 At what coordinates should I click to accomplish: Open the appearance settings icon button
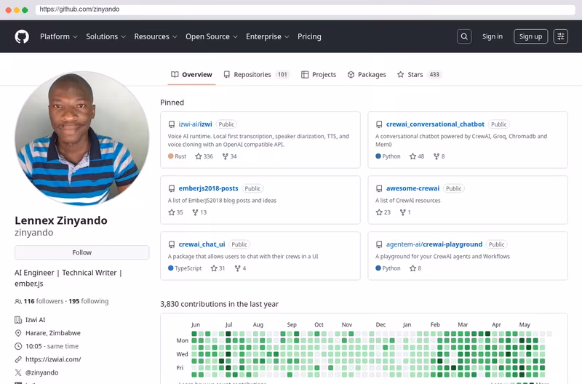(x=560, y=36)
